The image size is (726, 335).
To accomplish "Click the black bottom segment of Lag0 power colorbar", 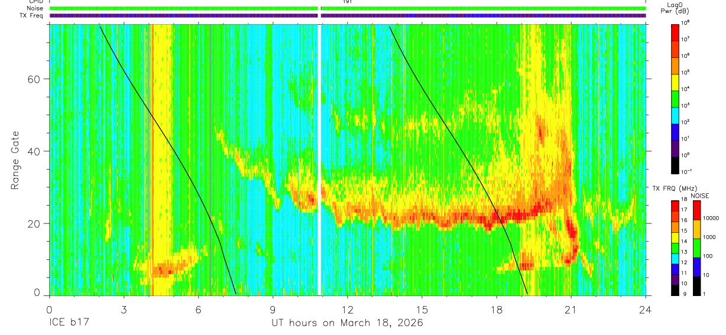I will pyautogui.click(x=675, y=165).
